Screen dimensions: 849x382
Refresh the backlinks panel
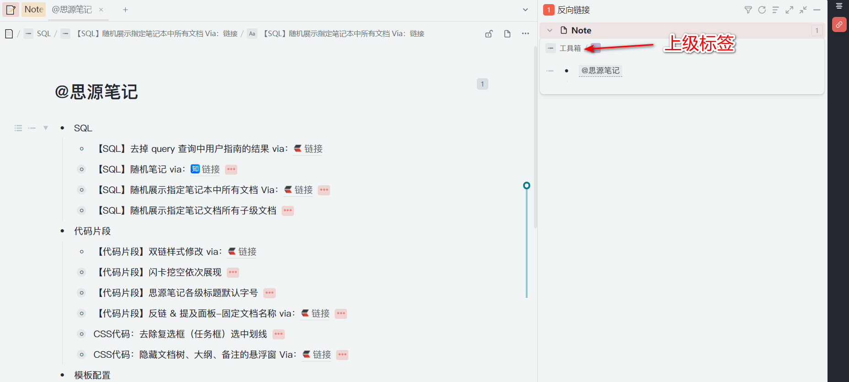pos(762,10)
